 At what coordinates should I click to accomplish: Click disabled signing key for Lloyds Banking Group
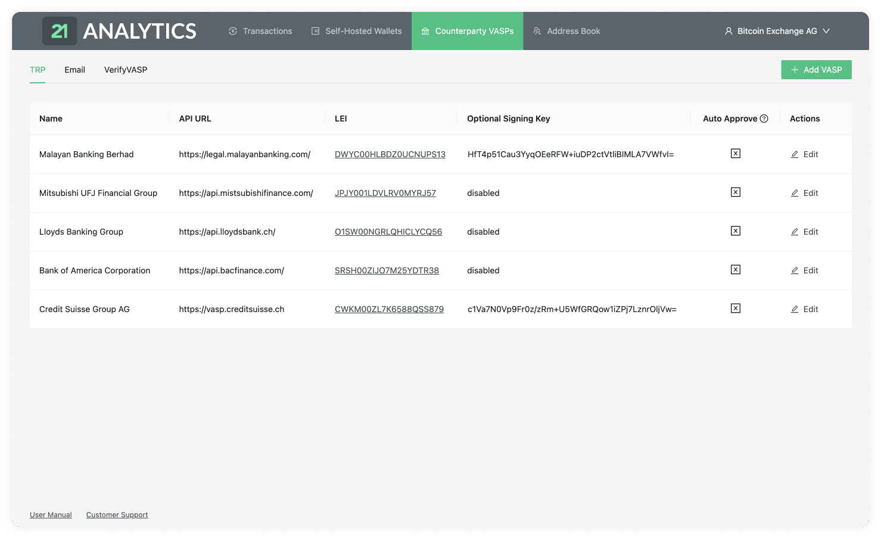pyautogui.click(x=483, y=232)
